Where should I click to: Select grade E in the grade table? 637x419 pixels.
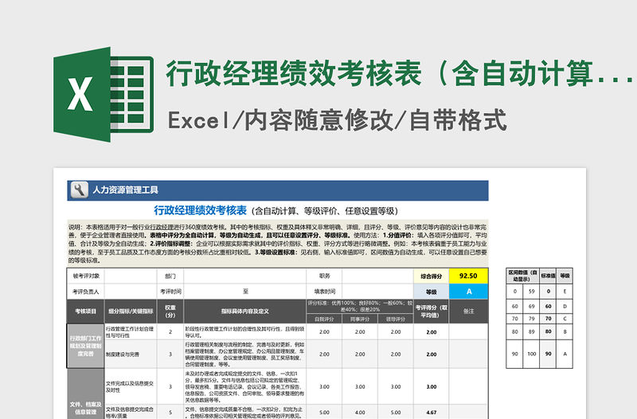(565, 292)
